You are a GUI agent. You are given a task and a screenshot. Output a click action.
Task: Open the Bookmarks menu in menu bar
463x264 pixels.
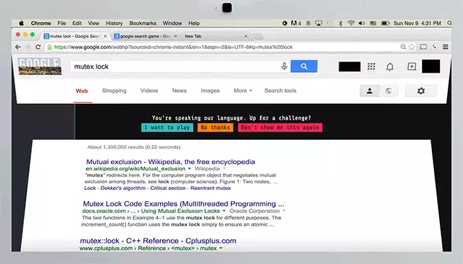[143, 23]
